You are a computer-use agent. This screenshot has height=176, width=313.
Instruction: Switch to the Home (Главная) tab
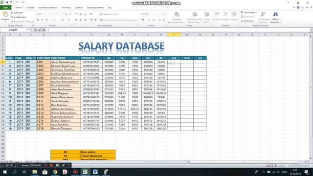tap(18, 8)
